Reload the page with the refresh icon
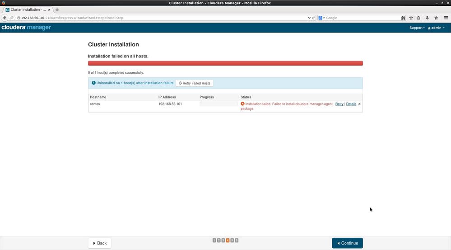 (313, 18)
